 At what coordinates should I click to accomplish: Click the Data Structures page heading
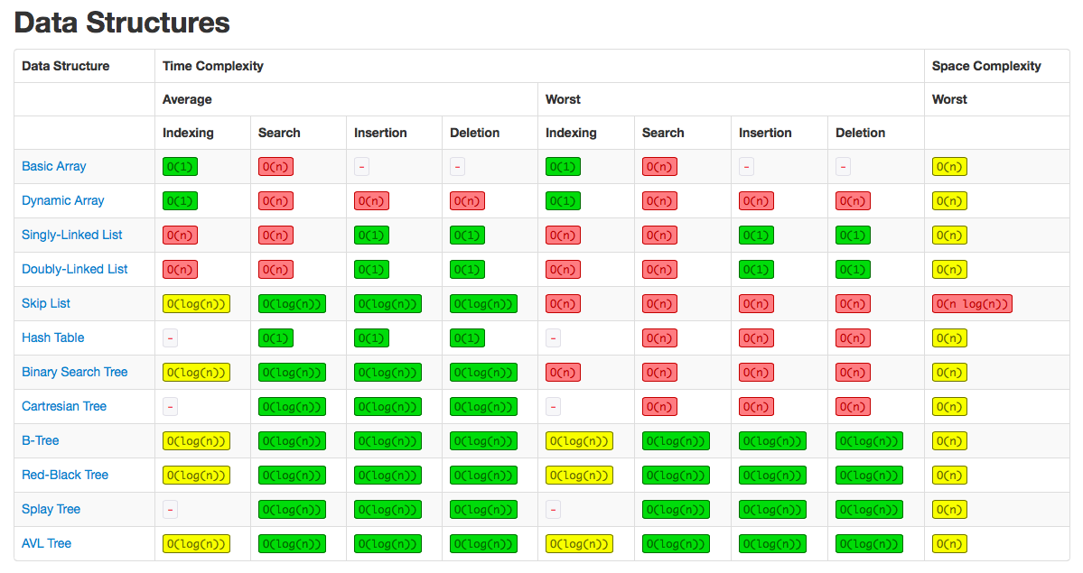tap(122, 23)
